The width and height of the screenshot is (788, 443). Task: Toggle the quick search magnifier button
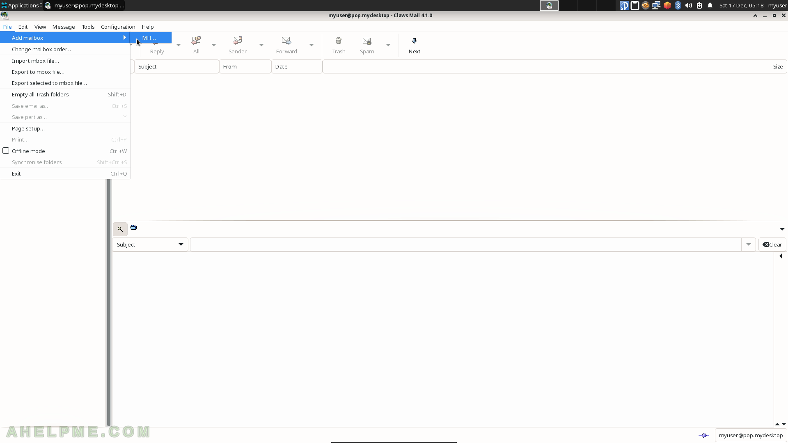pos(120,229)
